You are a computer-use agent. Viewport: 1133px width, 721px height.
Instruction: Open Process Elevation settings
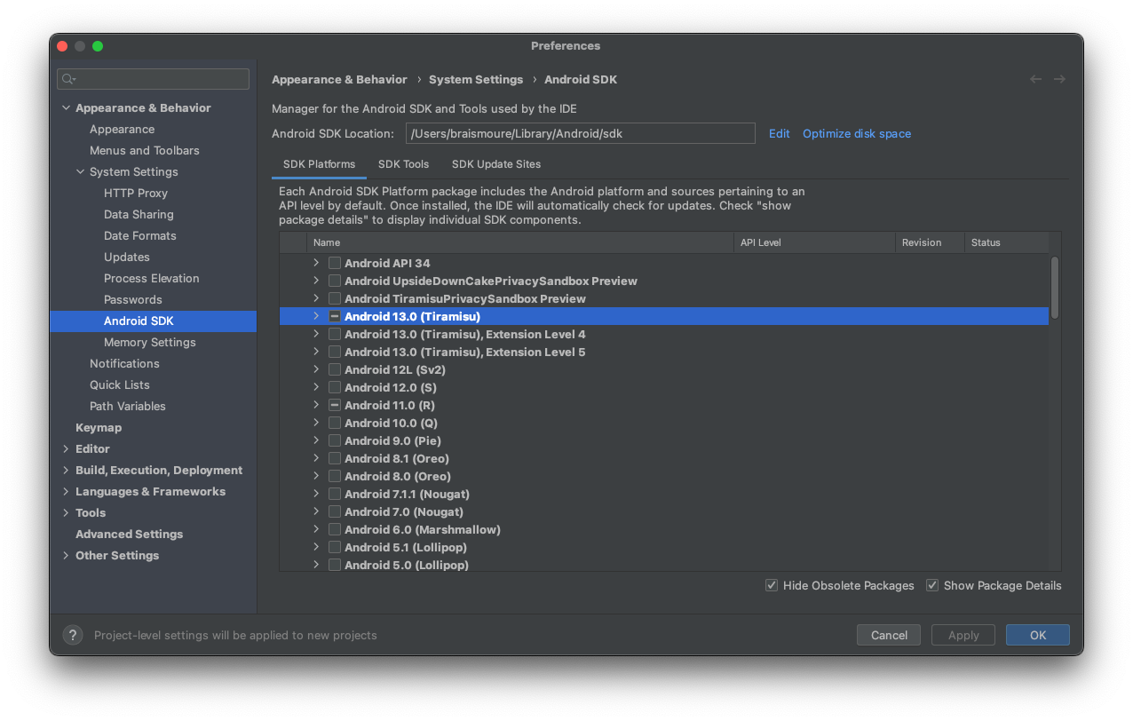[x=151, y=278]
